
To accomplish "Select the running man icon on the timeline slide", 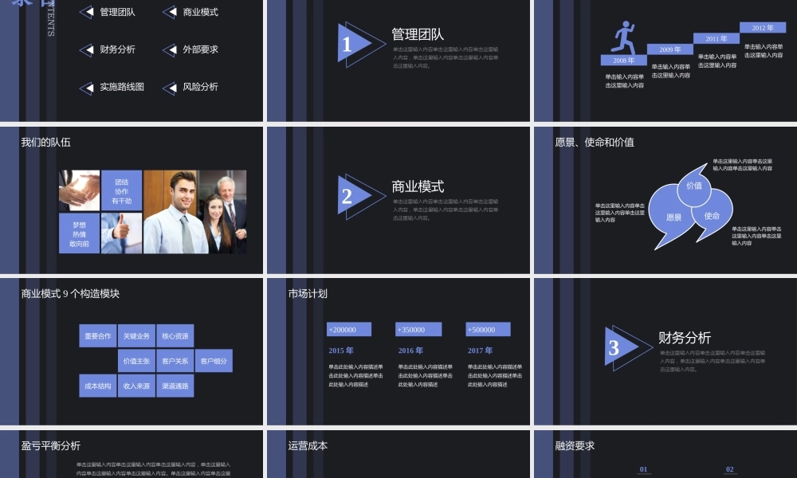I will click(x=624, y=37).
